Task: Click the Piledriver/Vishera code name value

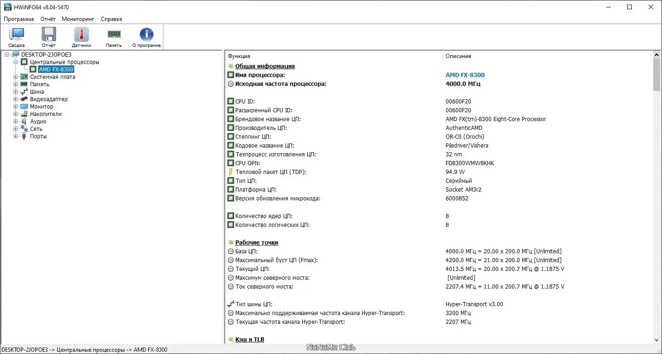Action: (x=467, y=146)
